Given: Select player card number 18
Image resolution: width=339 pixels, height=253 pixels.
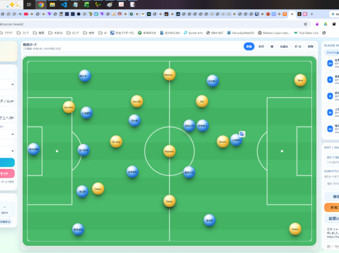Looking at the screenshot, I should point(332,113).
